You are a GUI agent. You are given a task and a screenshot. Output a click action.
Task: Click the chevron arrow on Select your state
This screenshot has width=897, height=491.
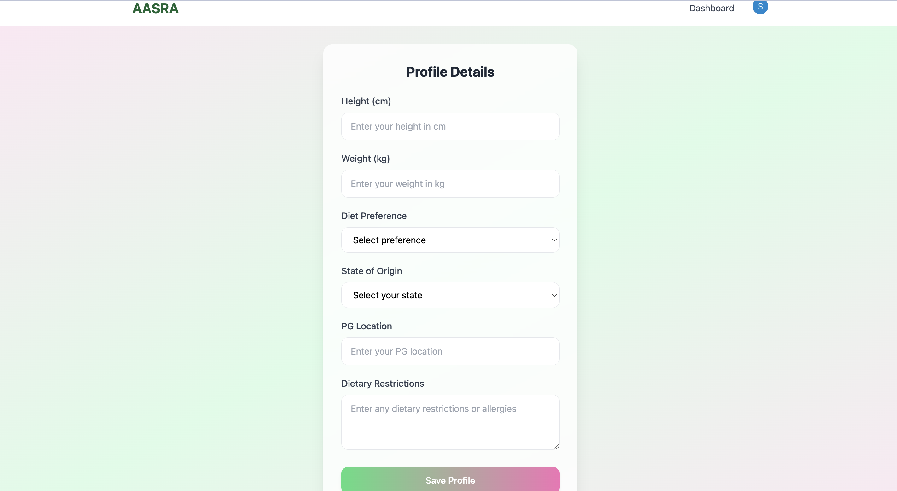(x=554, y=295)
